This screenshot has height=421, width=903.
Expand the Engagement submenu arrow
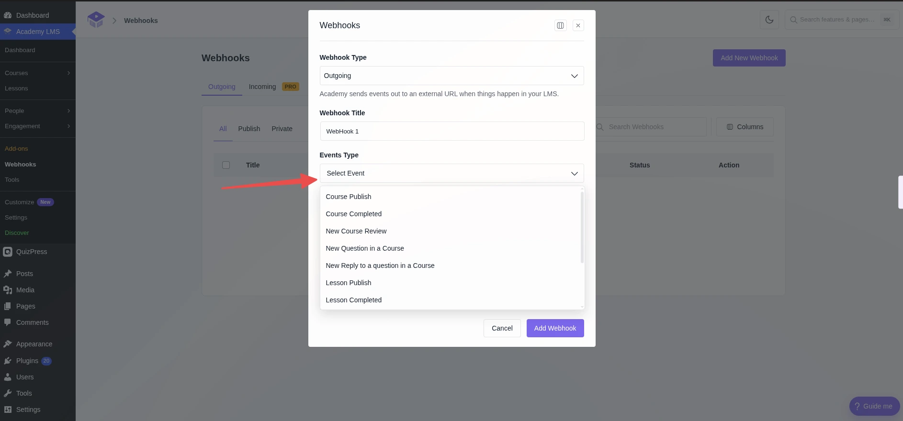click(x=69, y=126)
